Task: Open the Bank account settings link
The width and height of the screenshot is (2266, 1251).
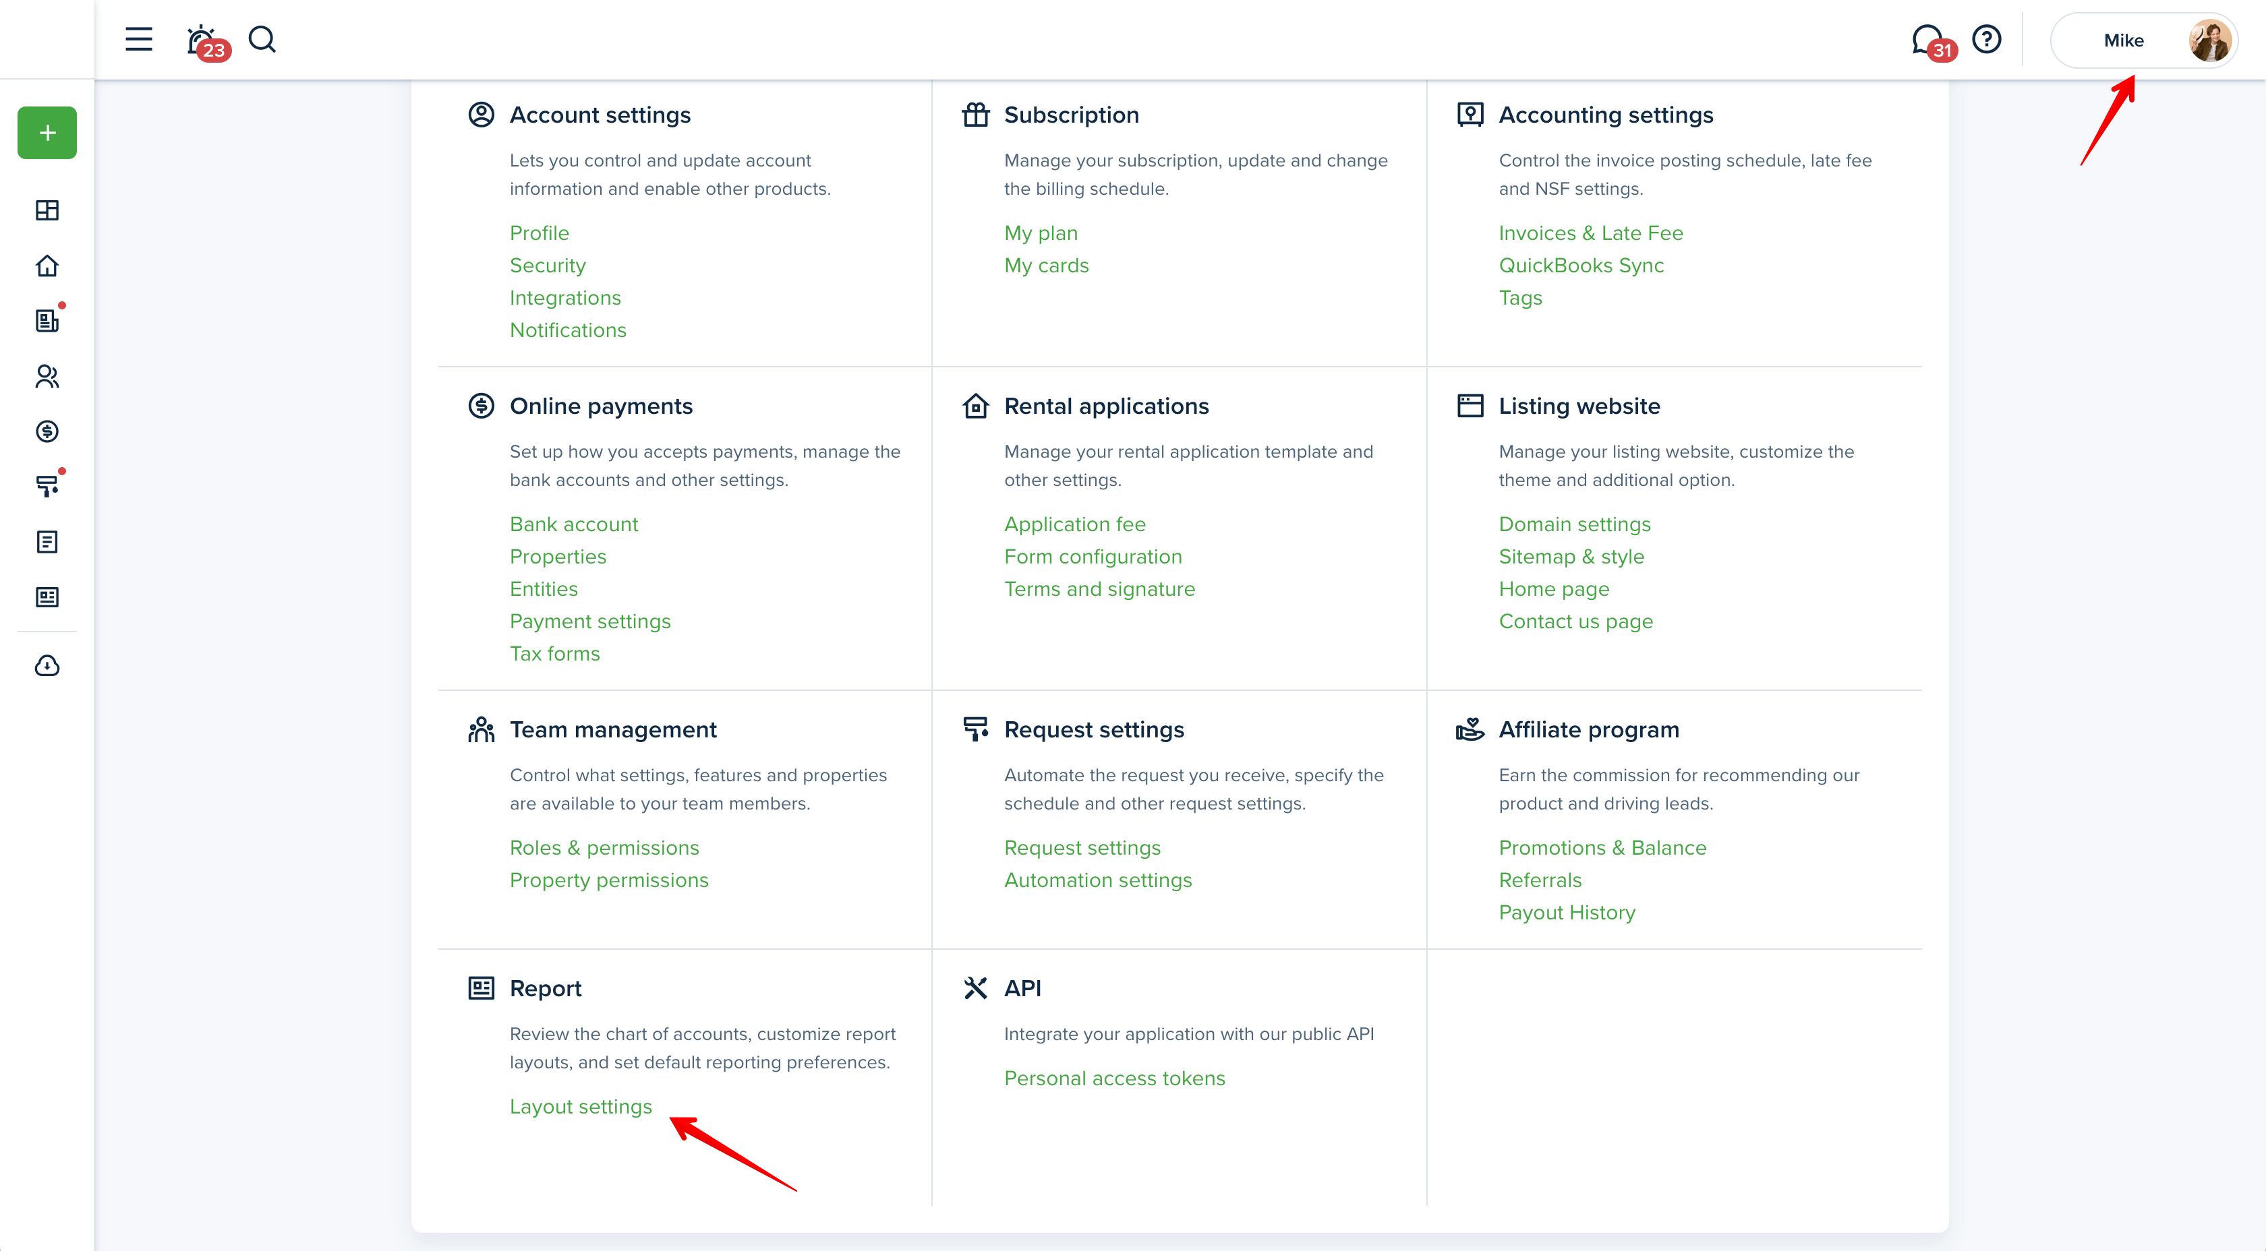Action: (x=573, y=524)
